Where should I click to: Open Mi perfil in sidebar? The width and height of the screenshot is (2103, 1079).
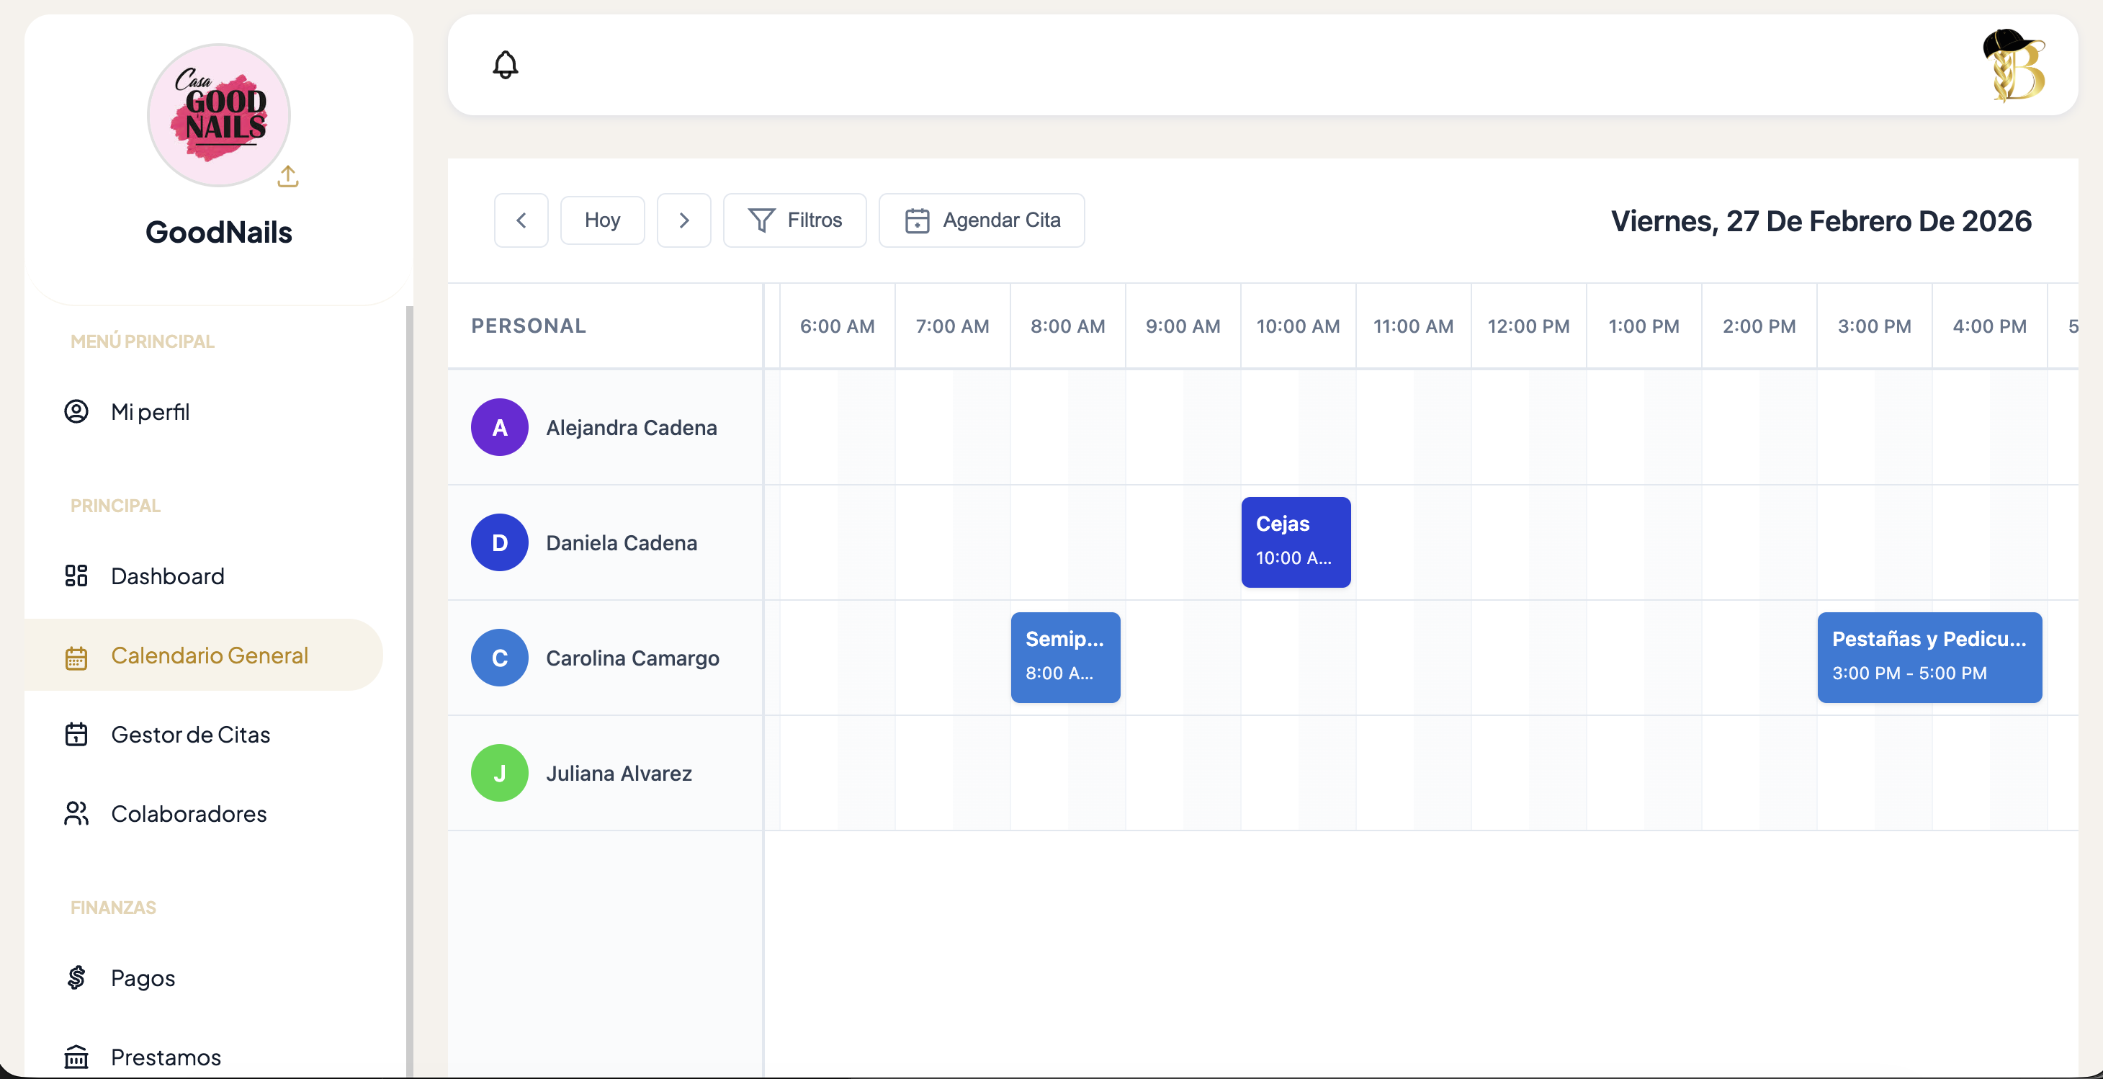click(x=151, y=411)
